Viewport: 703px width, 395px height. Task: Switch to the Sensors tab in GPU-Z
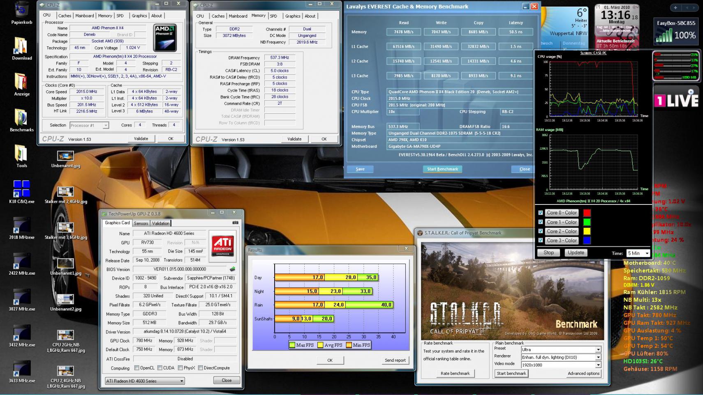tap(141, 223)
